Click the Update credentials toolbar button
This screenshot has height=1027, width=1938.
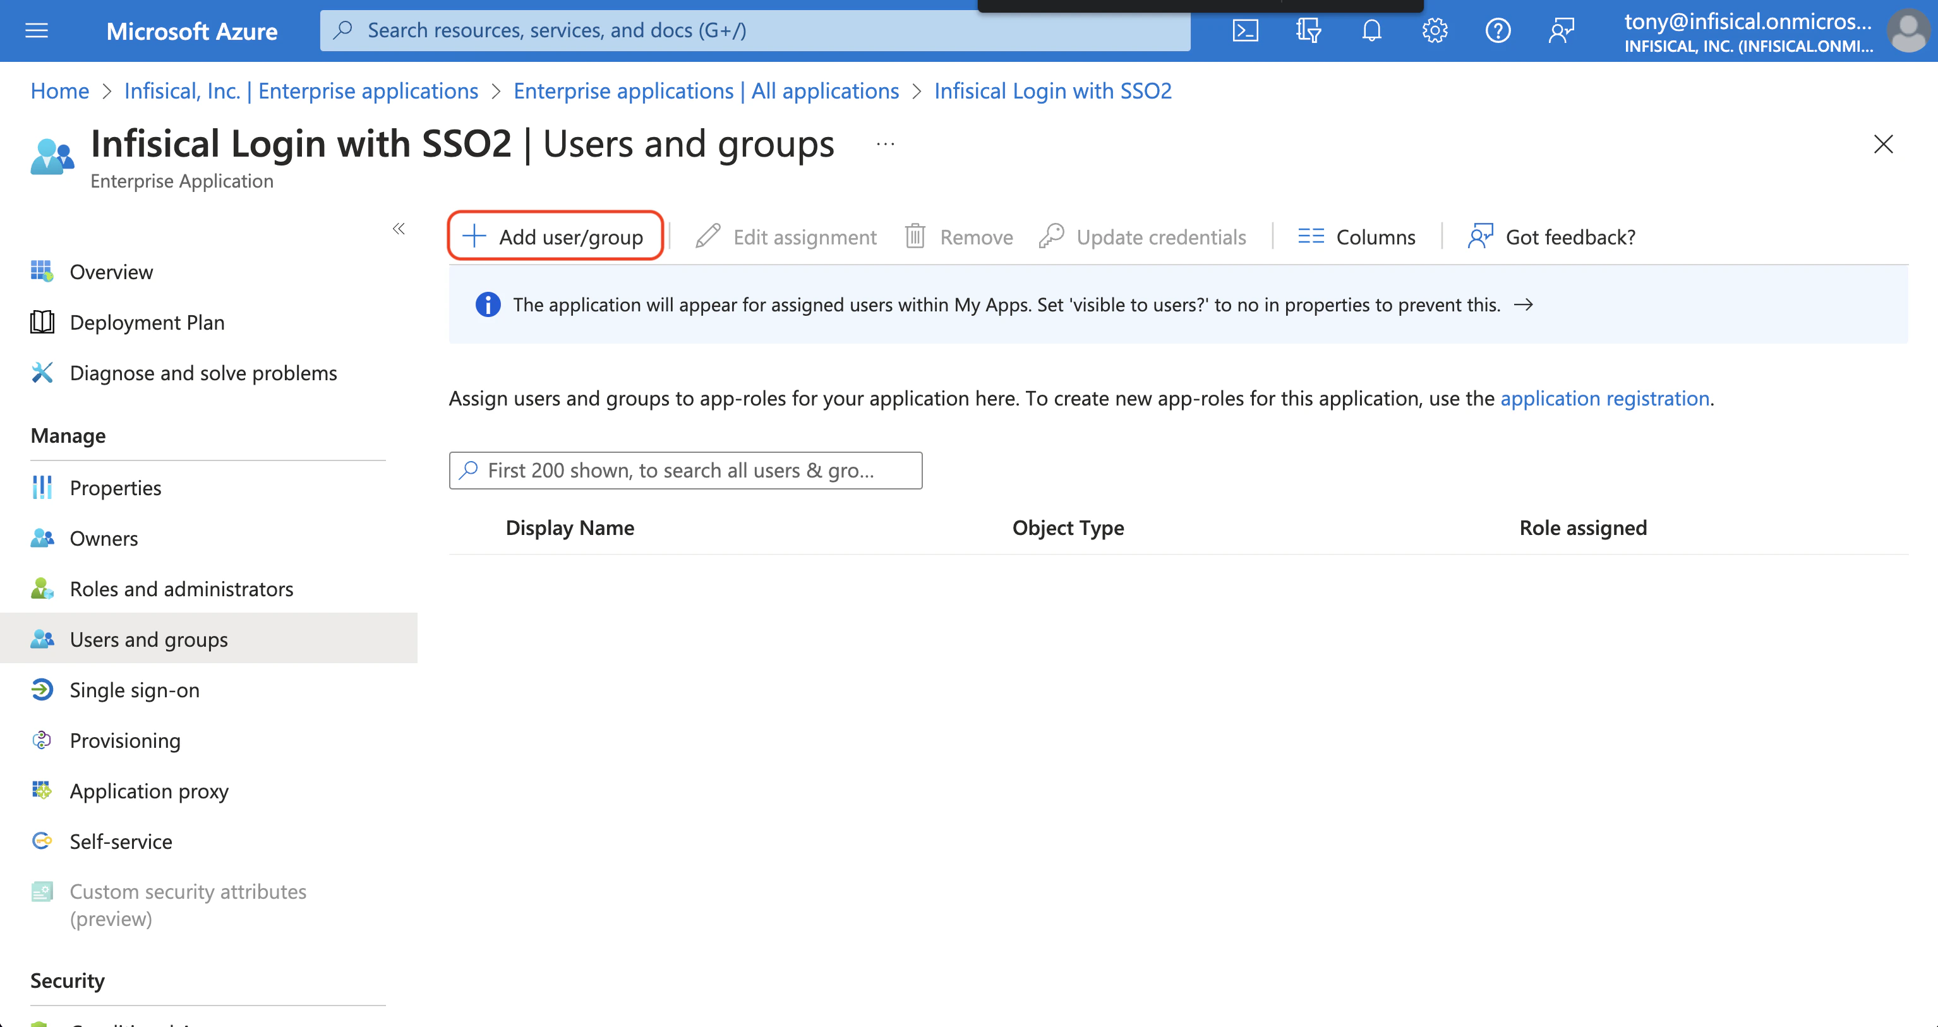click(x=1142, y=237)
